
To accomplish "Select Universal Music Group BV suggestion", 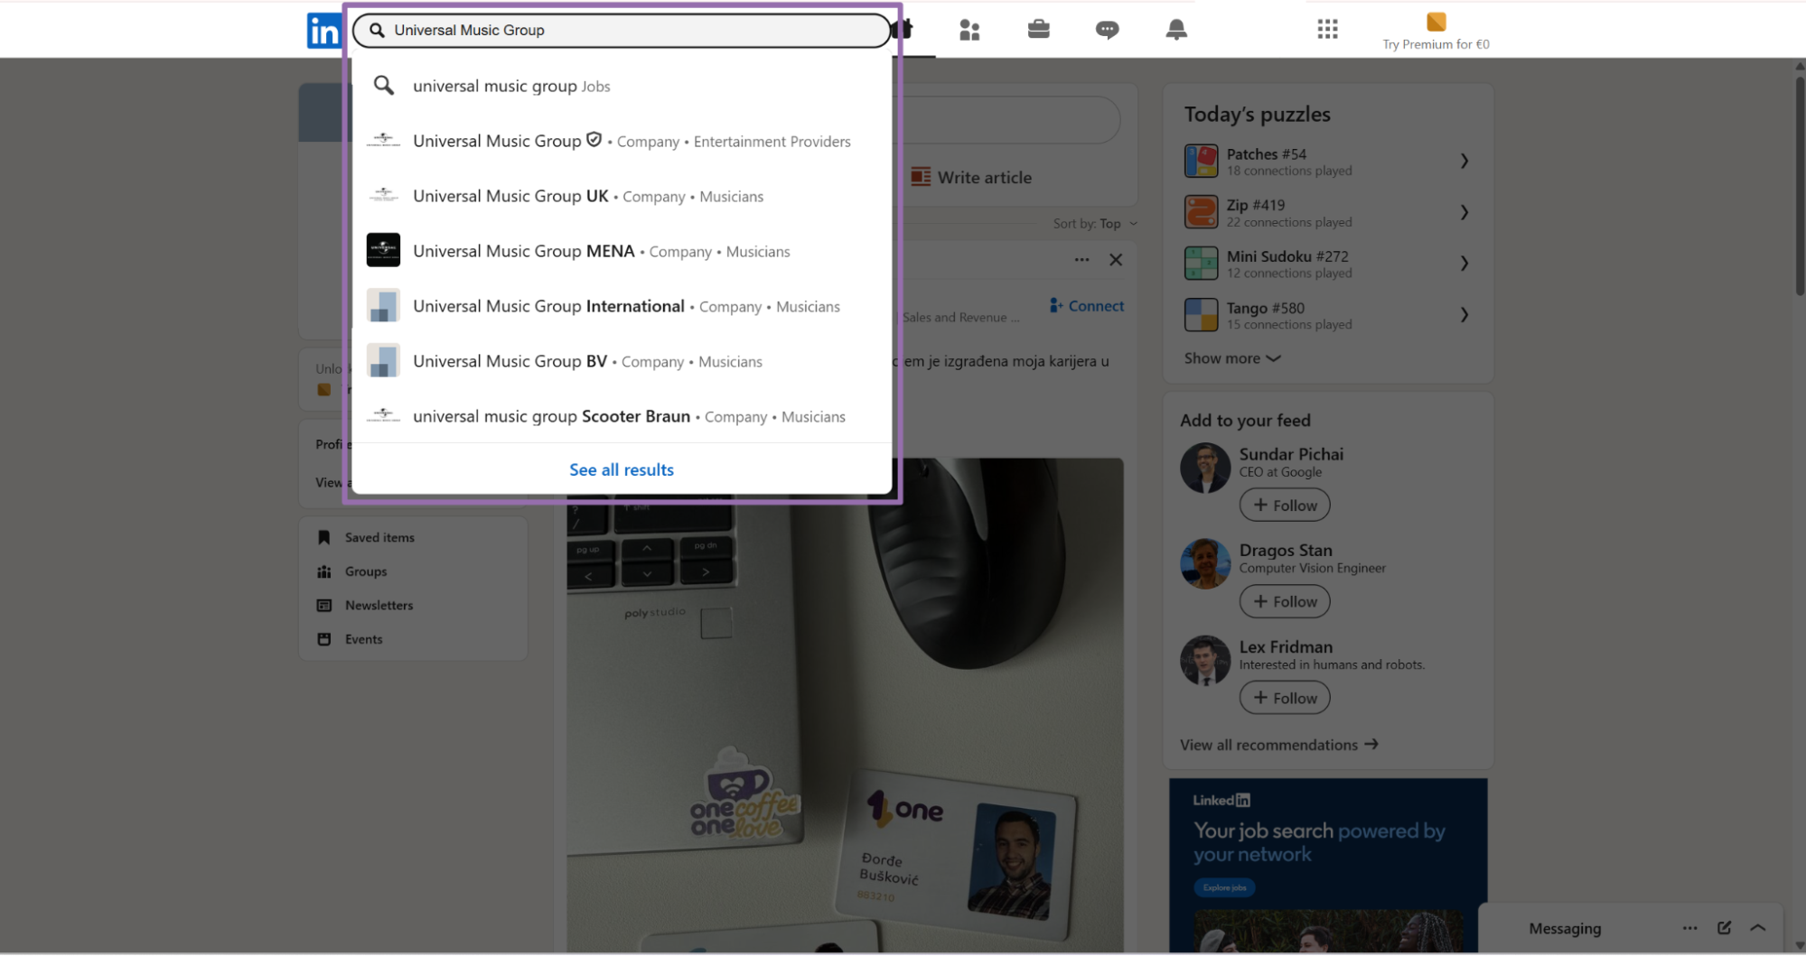I will (622, 361).
